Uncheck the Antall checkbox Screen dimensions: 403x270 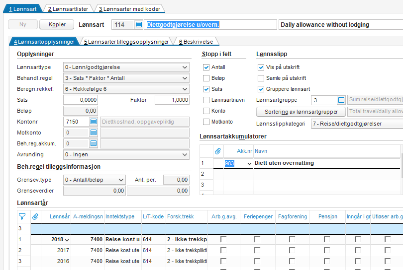(x=206, y=67)
